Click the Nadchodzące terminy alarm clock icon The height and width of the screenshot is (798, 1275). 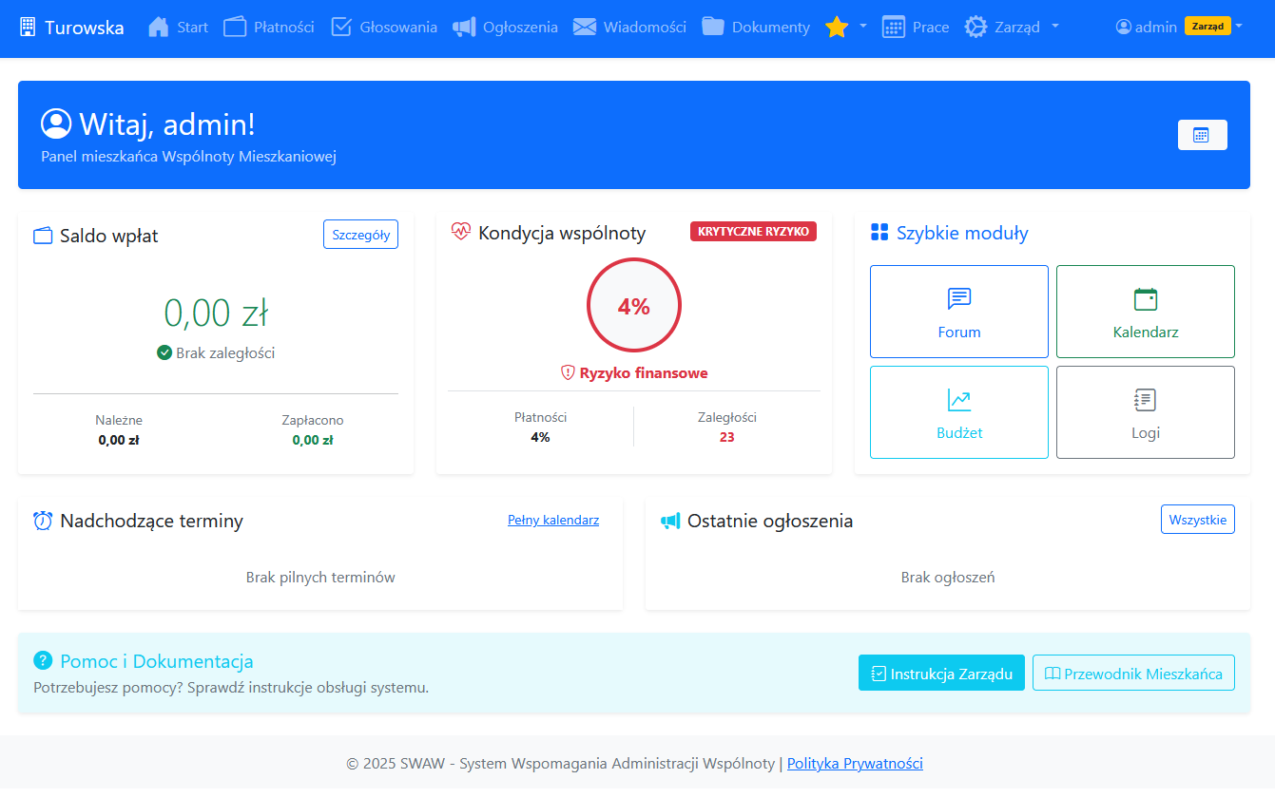(43, 521)
